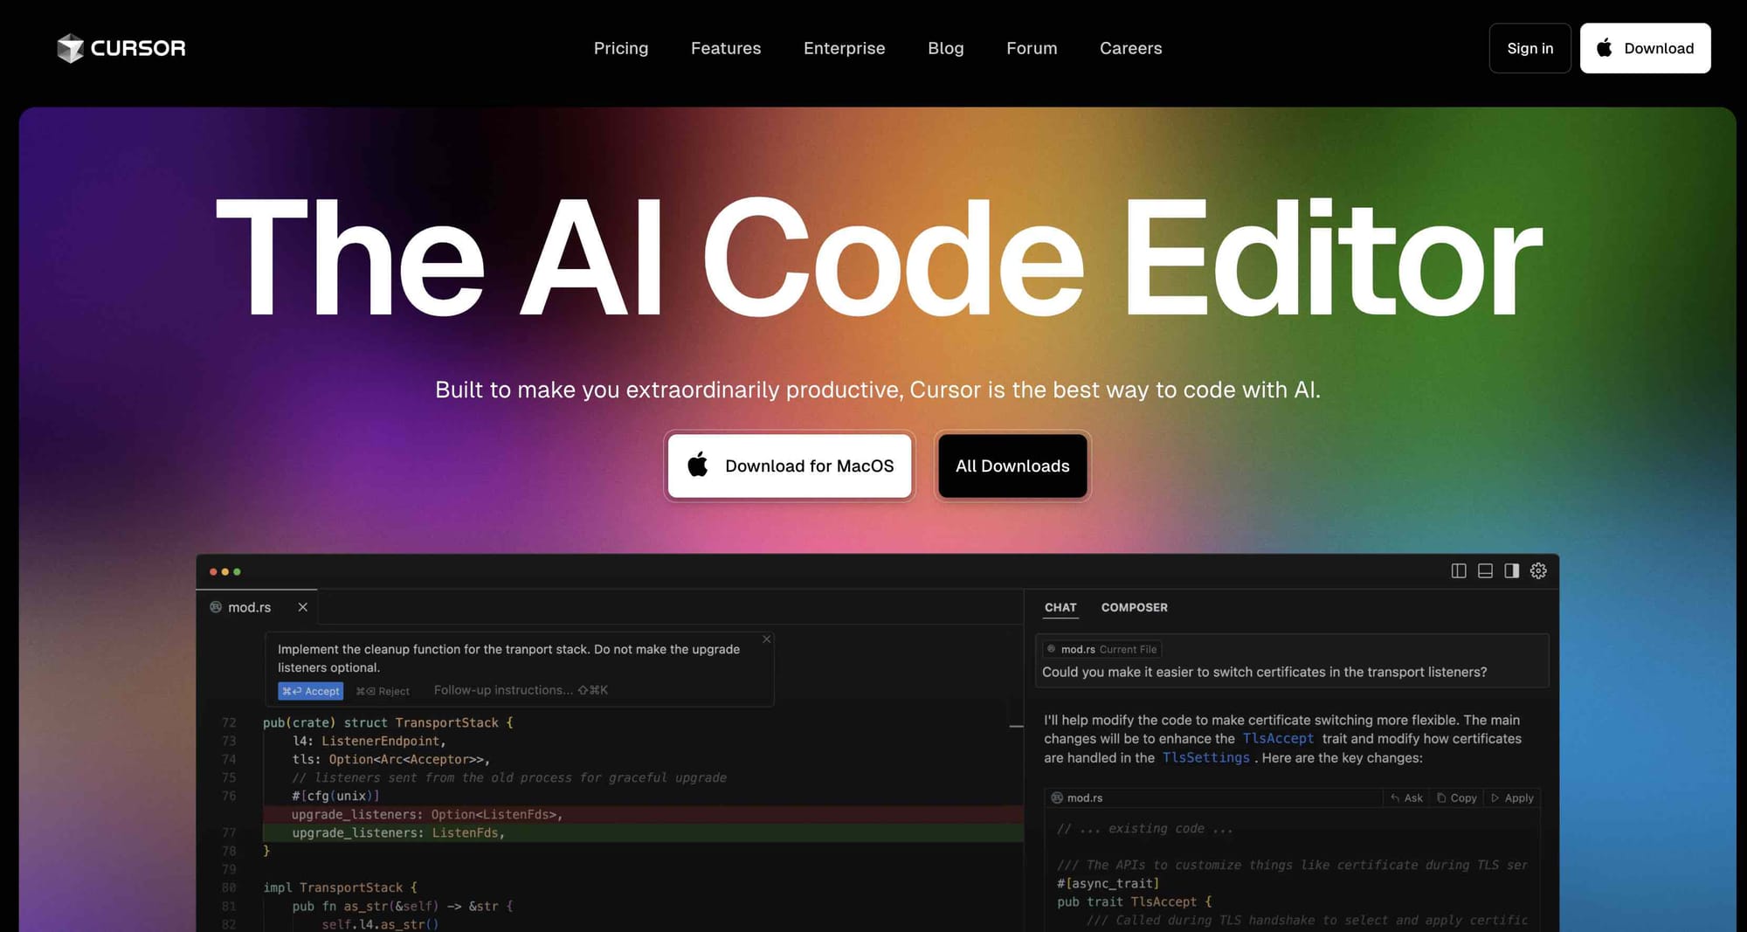Click the red window dot in editor
This screenshot has width=1747, height=932.
[213, 572]
